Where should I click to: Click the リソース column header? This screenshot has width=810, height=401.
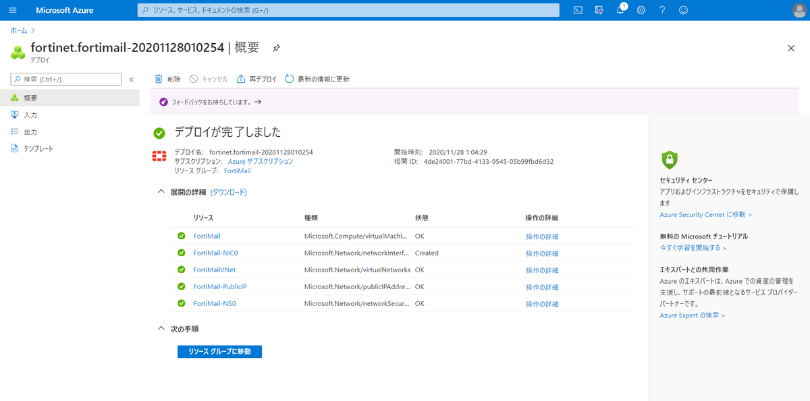(203, 218)
